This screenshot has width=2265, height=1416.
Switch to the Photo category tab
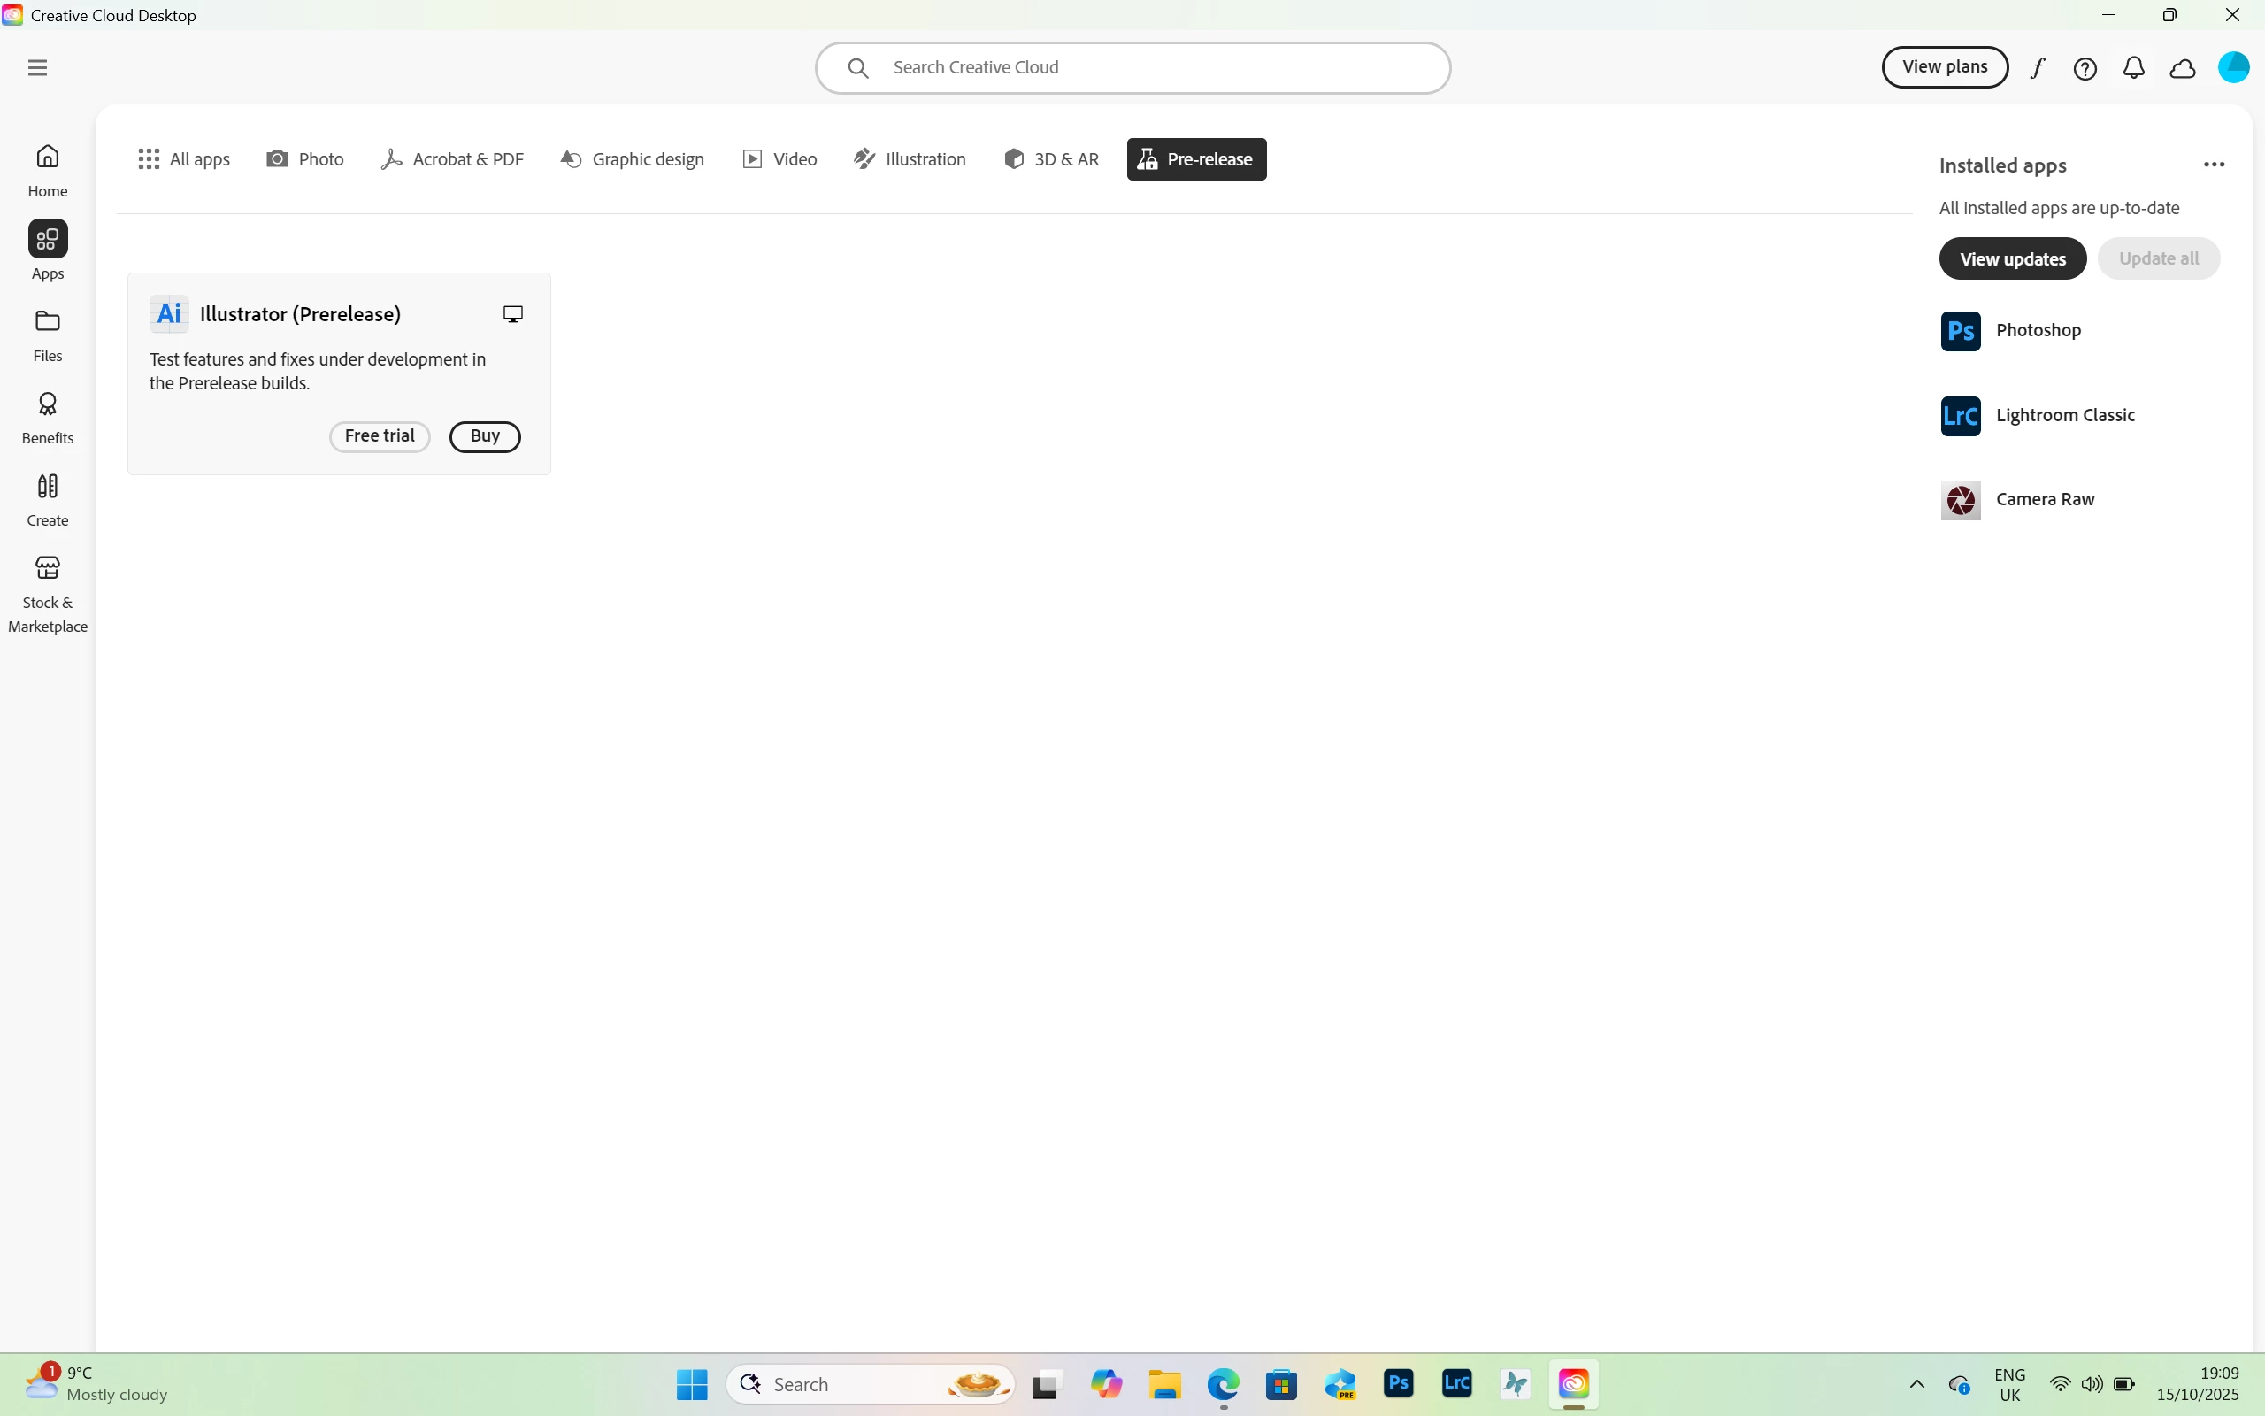pos(305,159)
